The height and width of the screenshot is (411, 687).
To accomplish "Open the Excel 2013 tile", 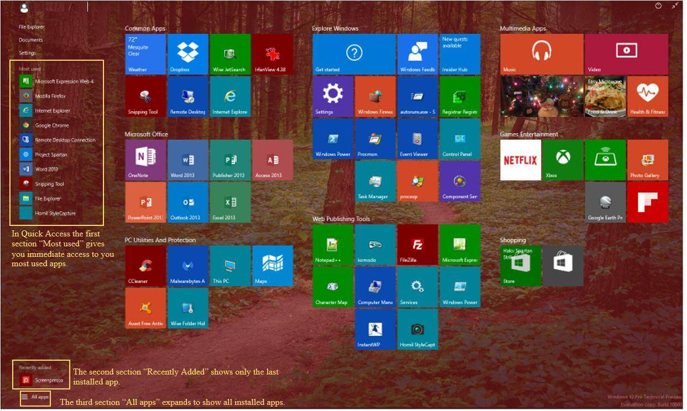I will 230,202.
